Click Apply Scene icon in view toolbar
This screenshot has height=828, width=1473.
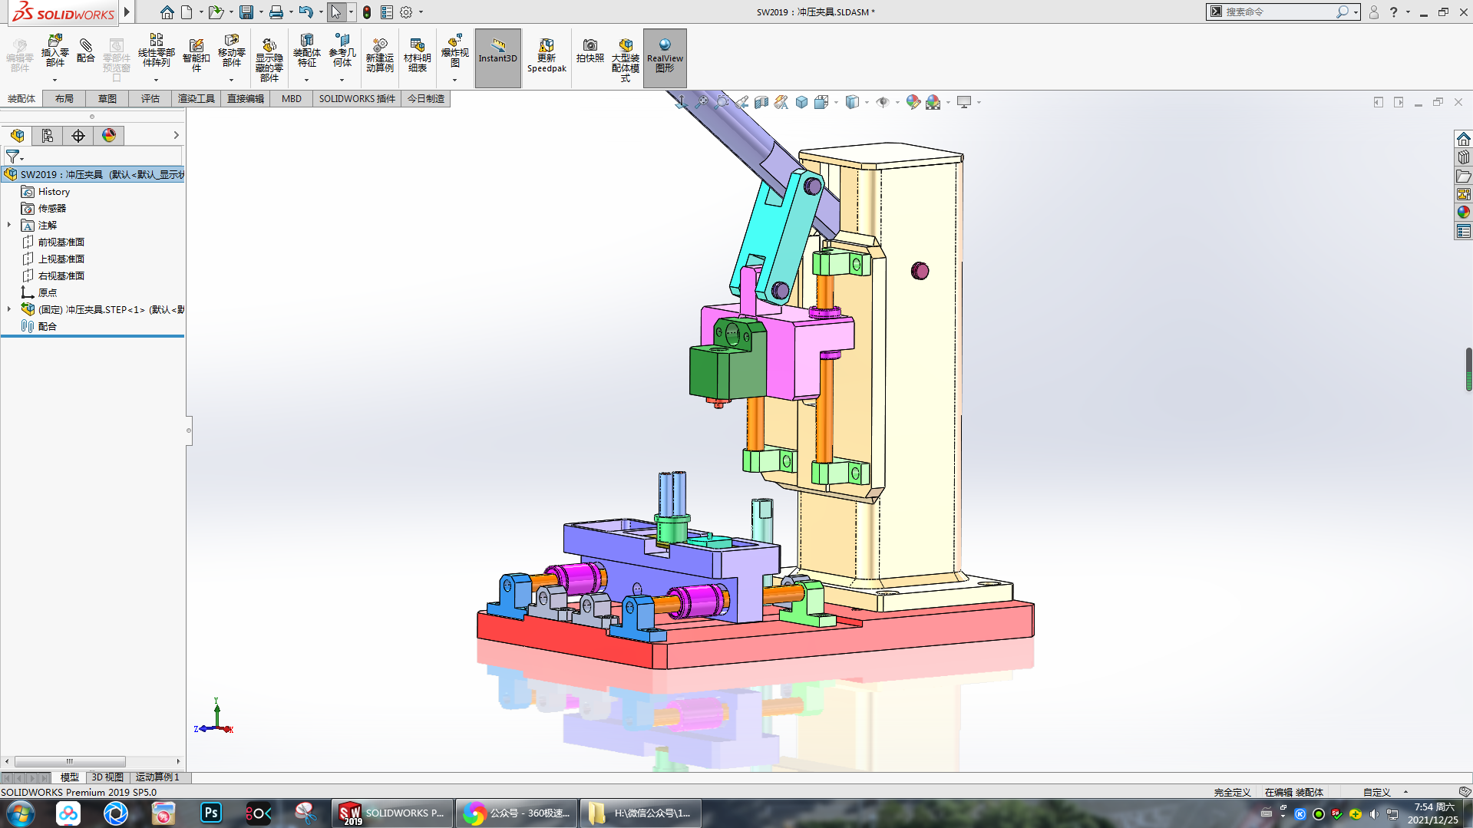point(933,102)
